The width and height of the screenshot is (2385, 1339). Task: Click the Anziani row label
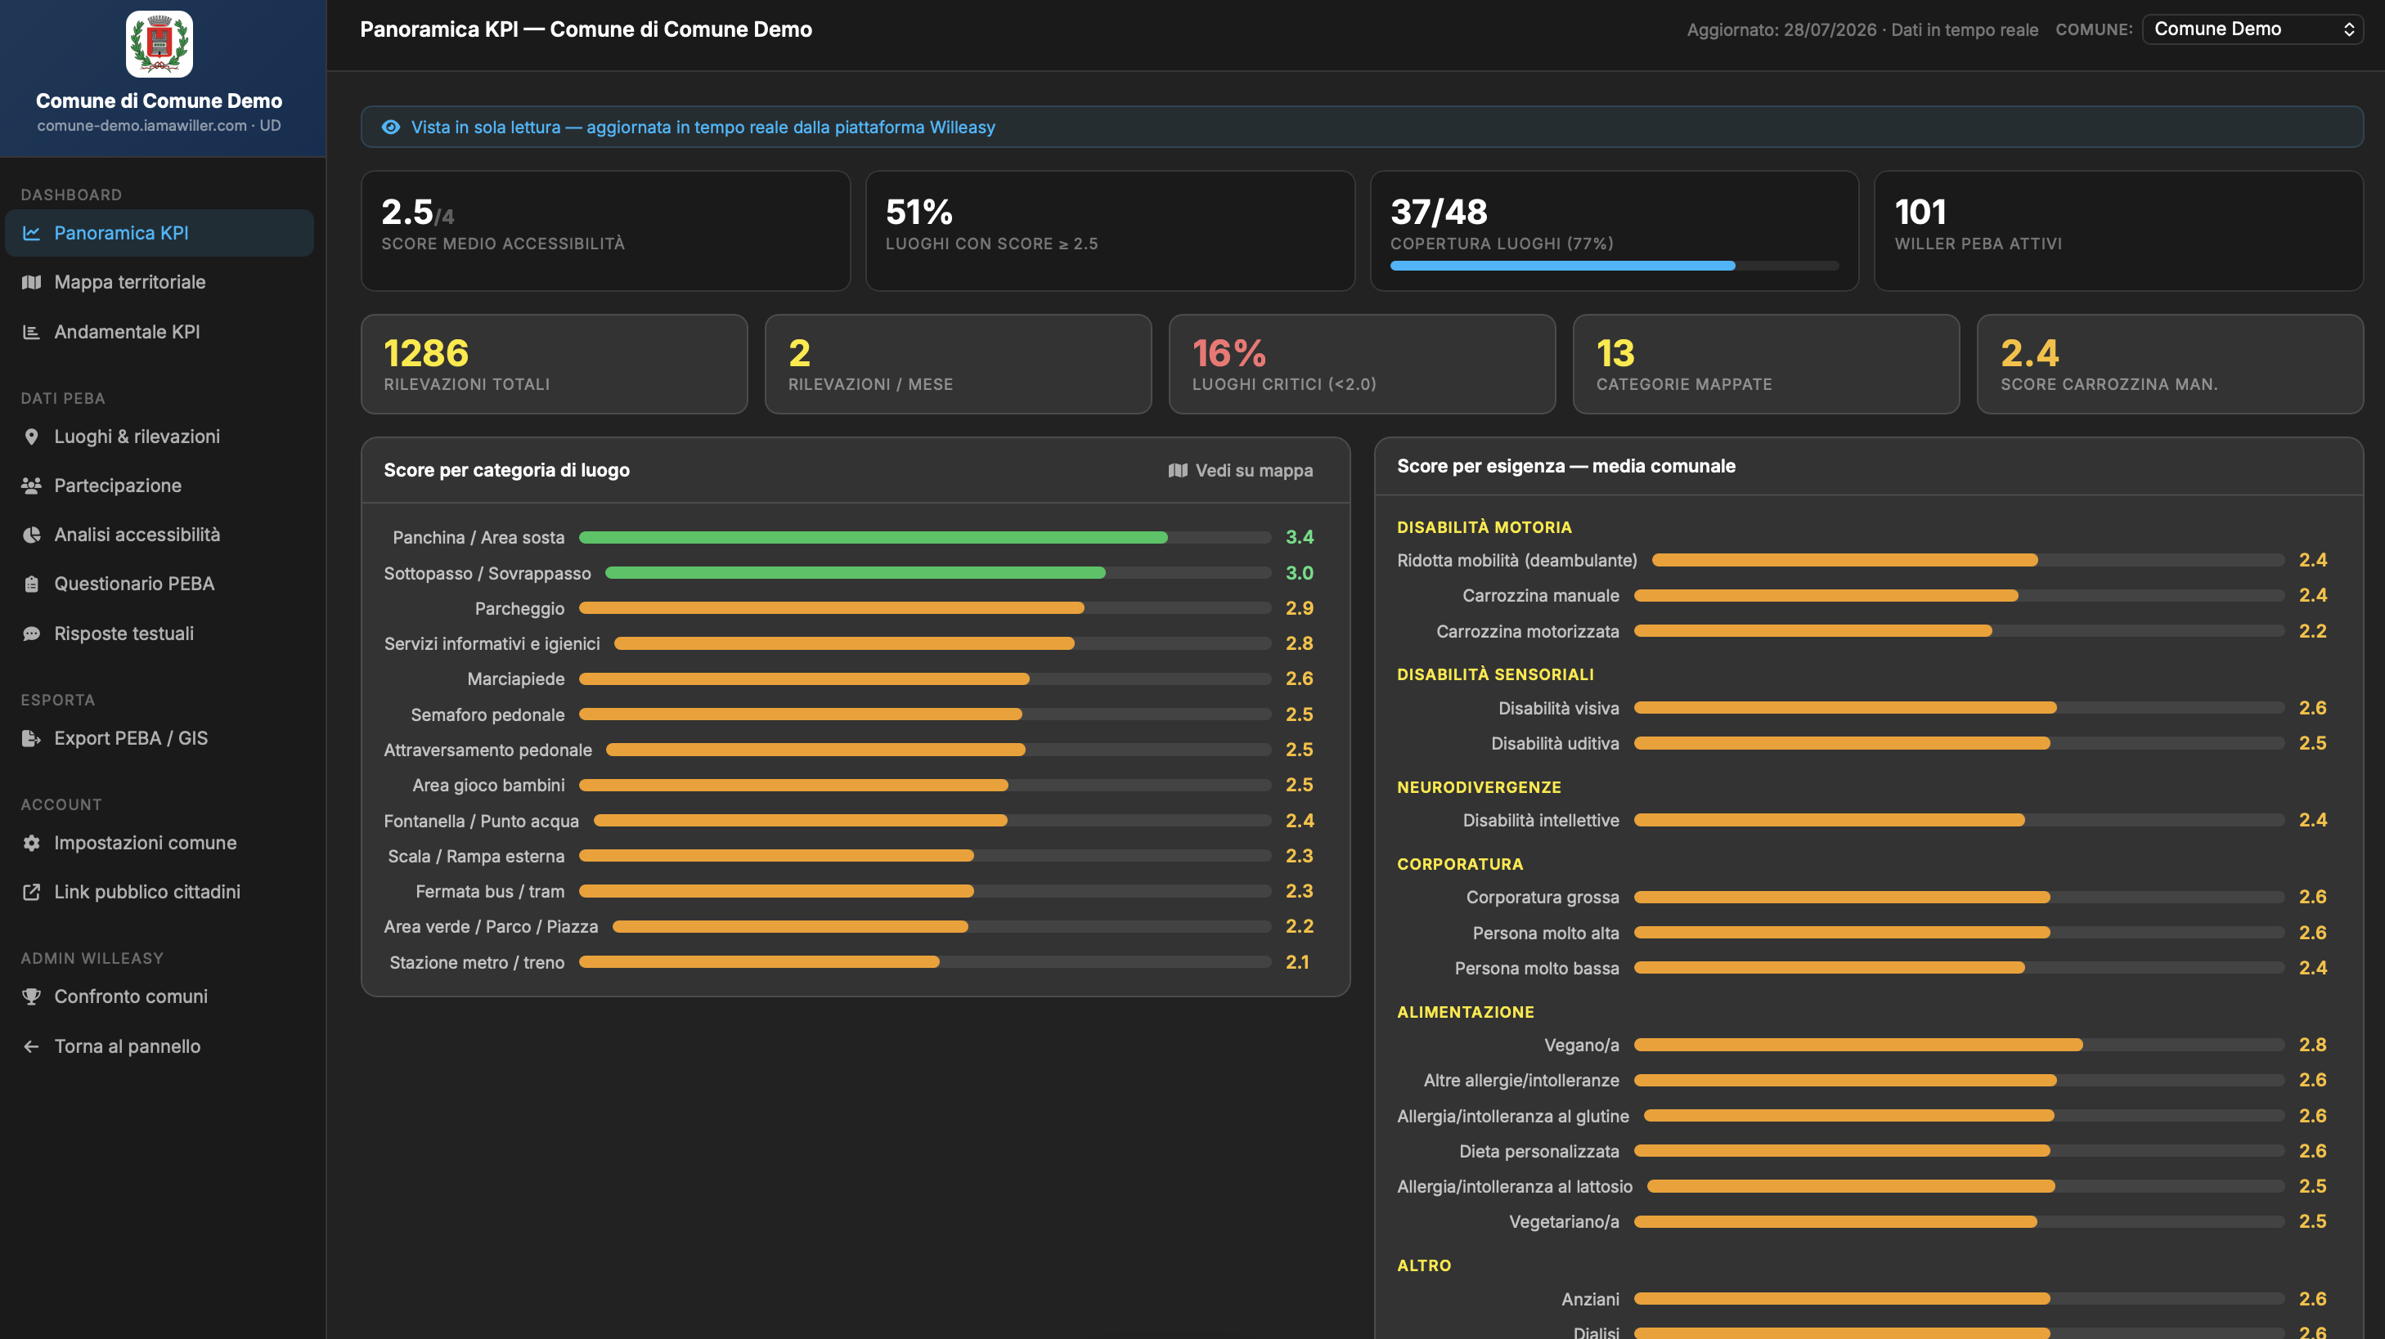pyautogui.click(x=1591, y=1299)
